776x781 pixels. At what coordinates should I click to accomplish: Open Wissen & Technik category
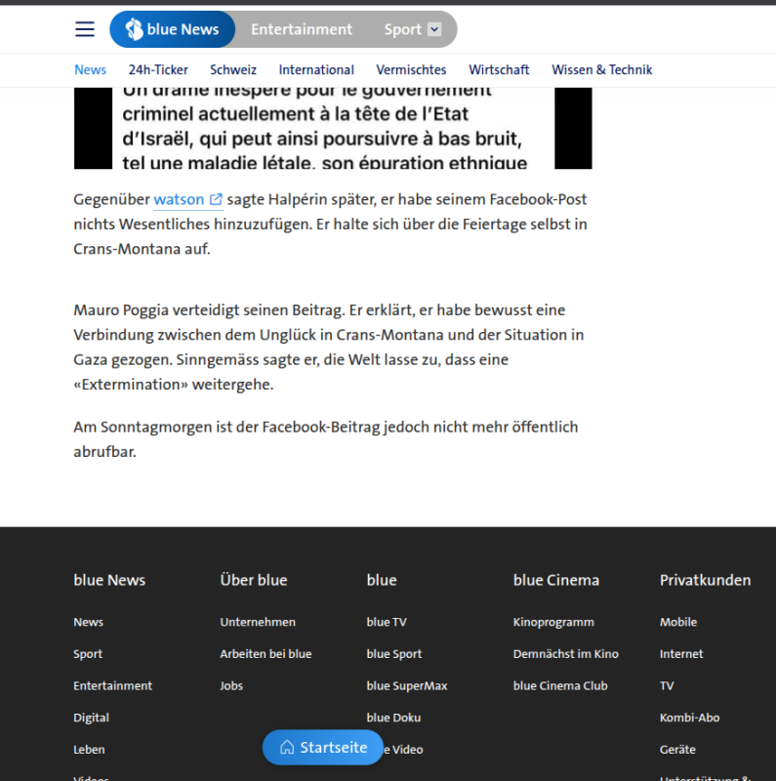[x=601, y=69]
